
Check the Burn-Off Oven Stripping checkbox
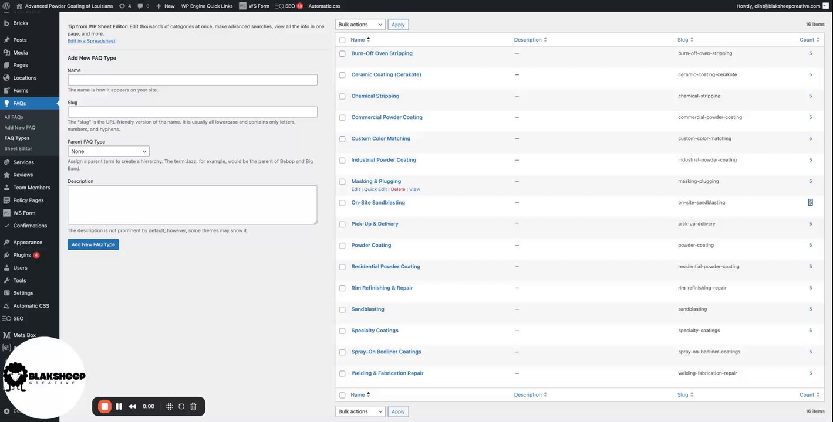342,53
